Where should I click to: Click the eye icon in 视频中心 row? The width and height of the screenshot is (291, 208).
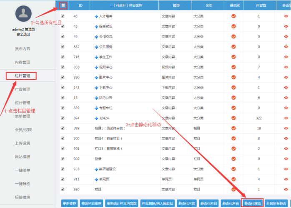click(286, 67)
